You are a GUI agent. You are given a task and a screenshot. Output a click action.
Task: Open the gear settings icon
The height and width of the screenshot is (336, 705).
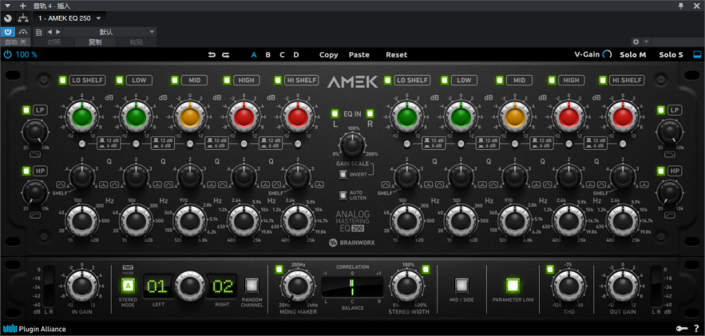click(x=635, y=42)
